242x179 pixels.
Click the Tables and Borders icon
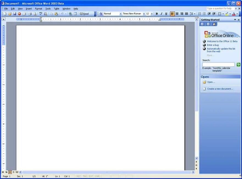[75, 14]
